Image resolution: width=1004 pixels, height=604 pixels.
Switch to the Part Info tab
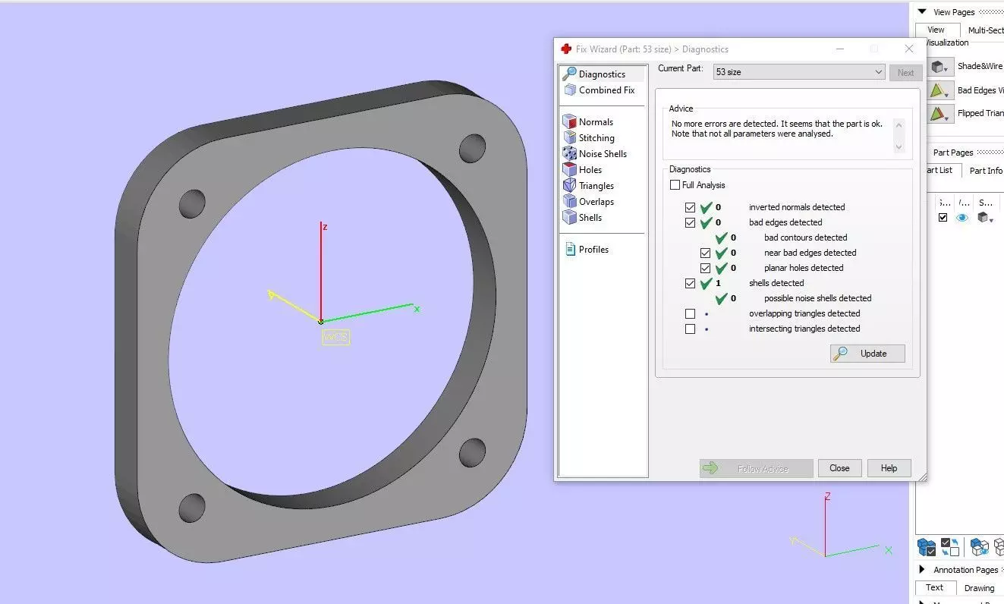(985, 171)
